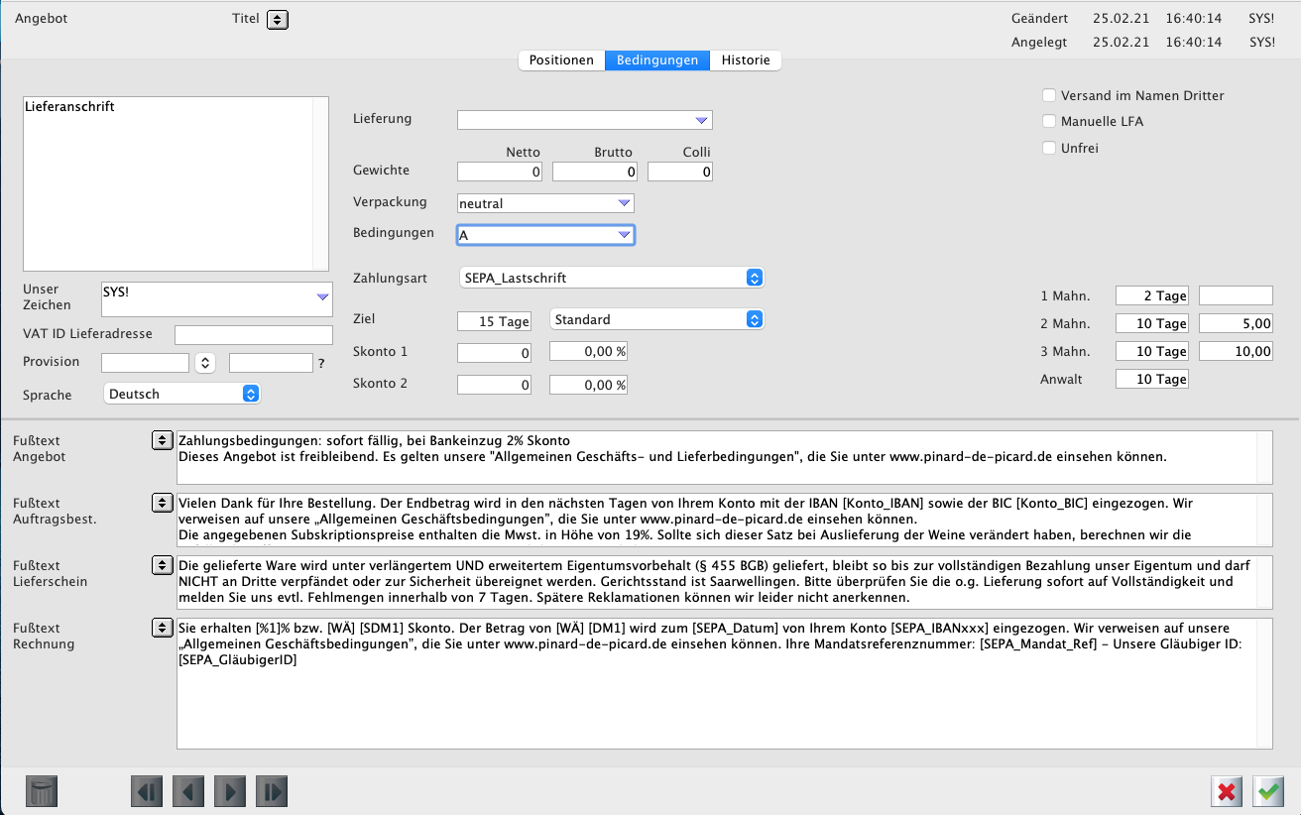The height and width of the screenshot is (815, 1301).
Task: Enable Versand im Namen Dritter checkbox
Action: coord(1049,96)
